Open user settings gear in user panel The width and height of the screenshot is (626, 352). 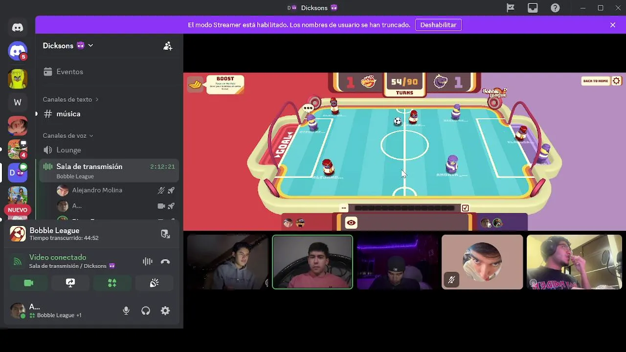click(165, 310)
